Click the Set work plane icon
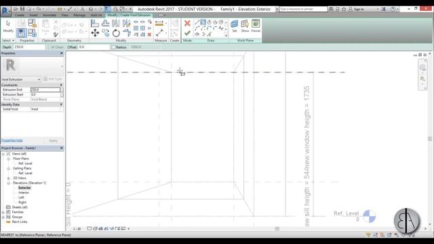This screenshot has height=244, width=434. [235, 26]
